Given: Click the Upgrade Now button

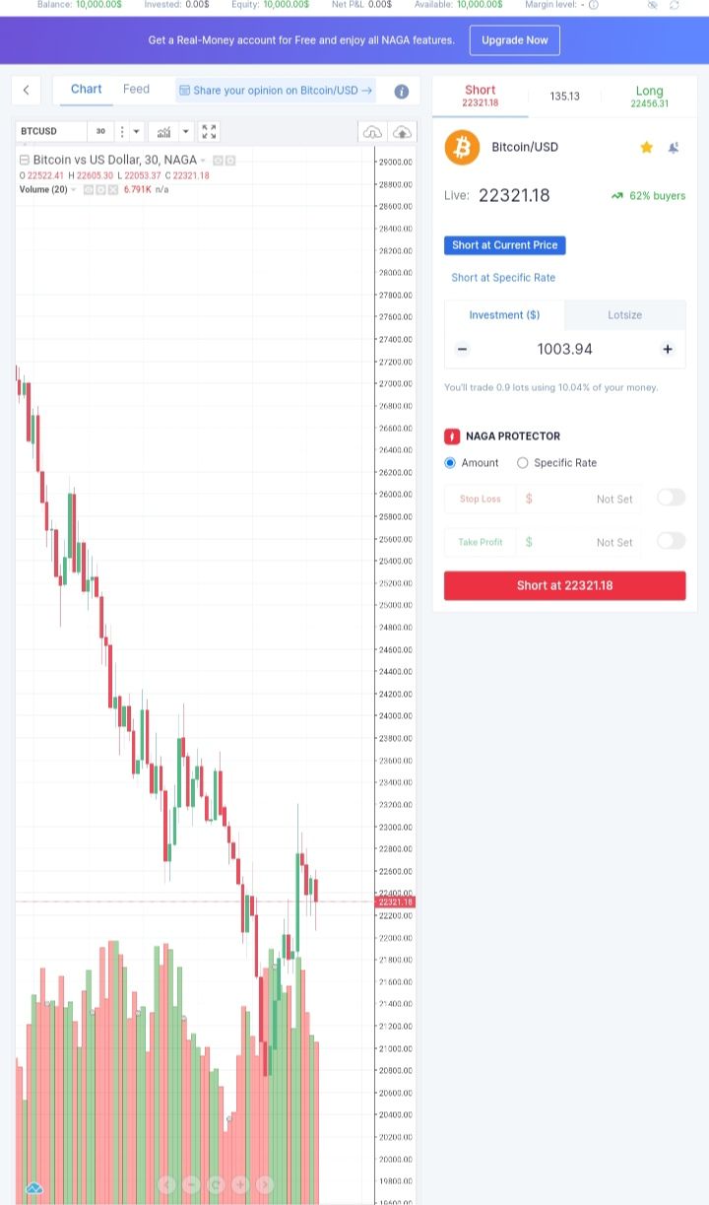Looking at the screenshot, I should [515, 40].
